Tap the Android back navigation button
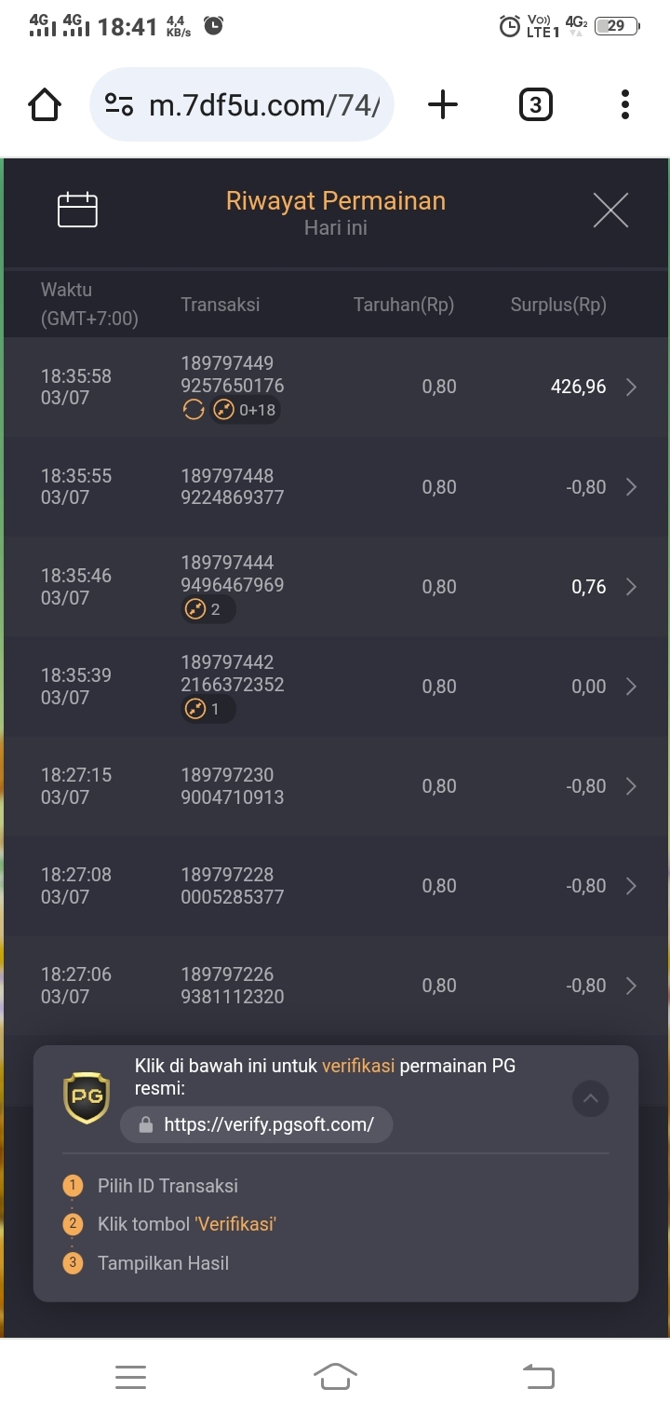The width and height of the screenshot is (670, 1416). [x=538, y=1376]
